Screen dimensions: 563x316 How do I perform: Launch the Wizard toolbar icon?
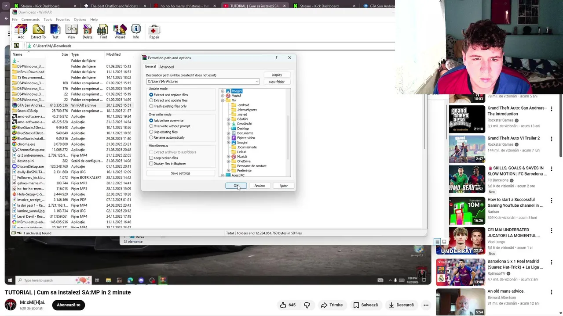[120, 32]
